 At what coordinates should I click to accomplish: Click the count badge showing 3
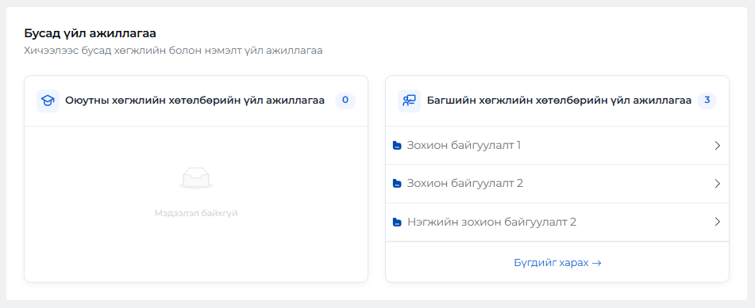(707, 101)
